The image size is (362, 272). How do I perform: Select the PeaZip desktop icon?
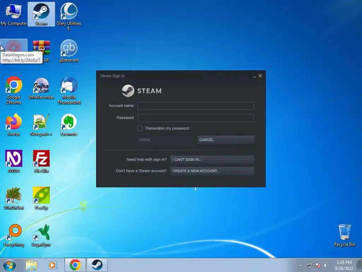coord(41,198)
